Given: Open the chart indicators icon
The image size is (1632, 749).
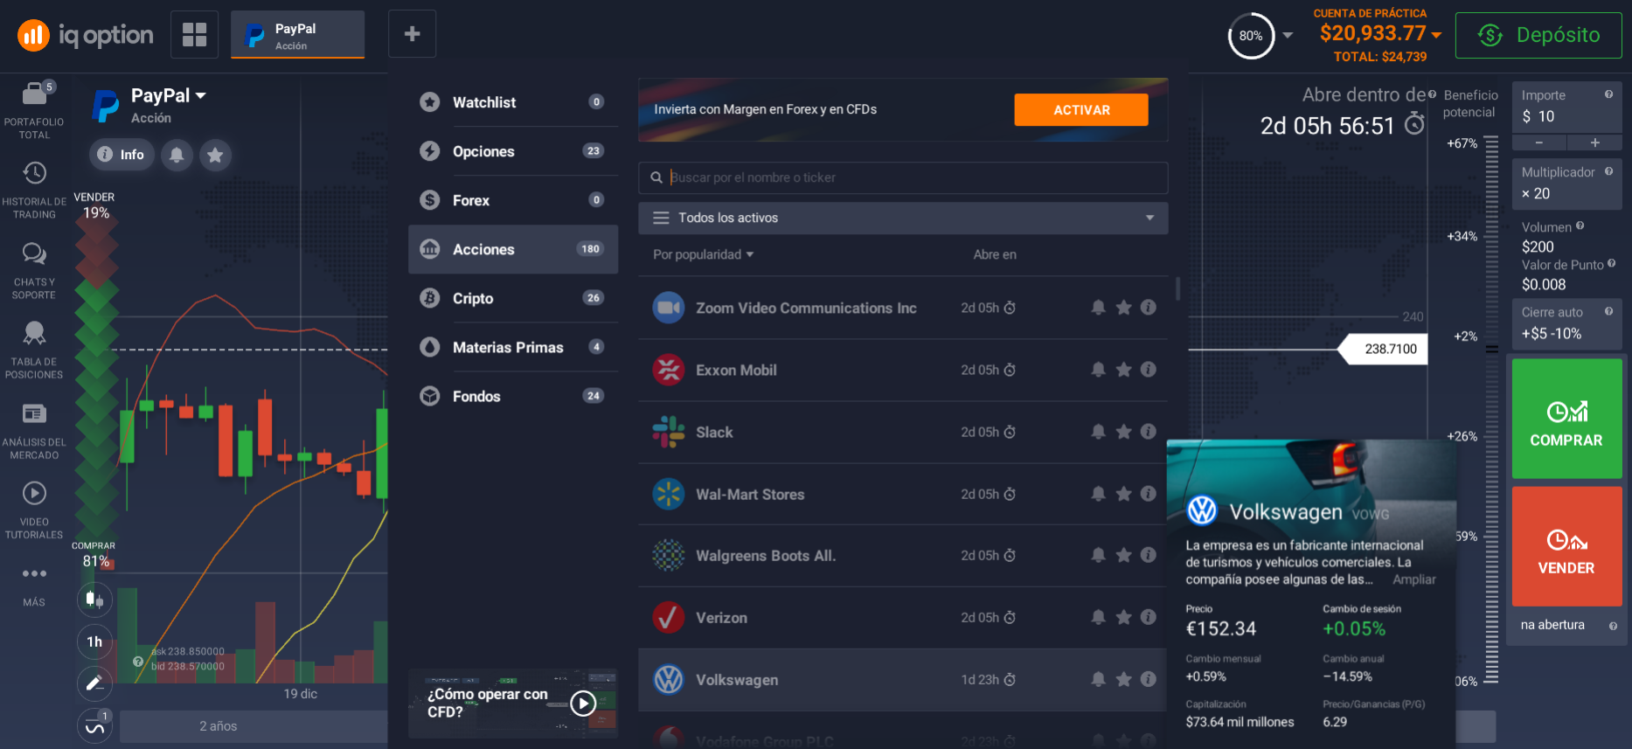Looking at the screenshot, I should [x=94, y=725].
